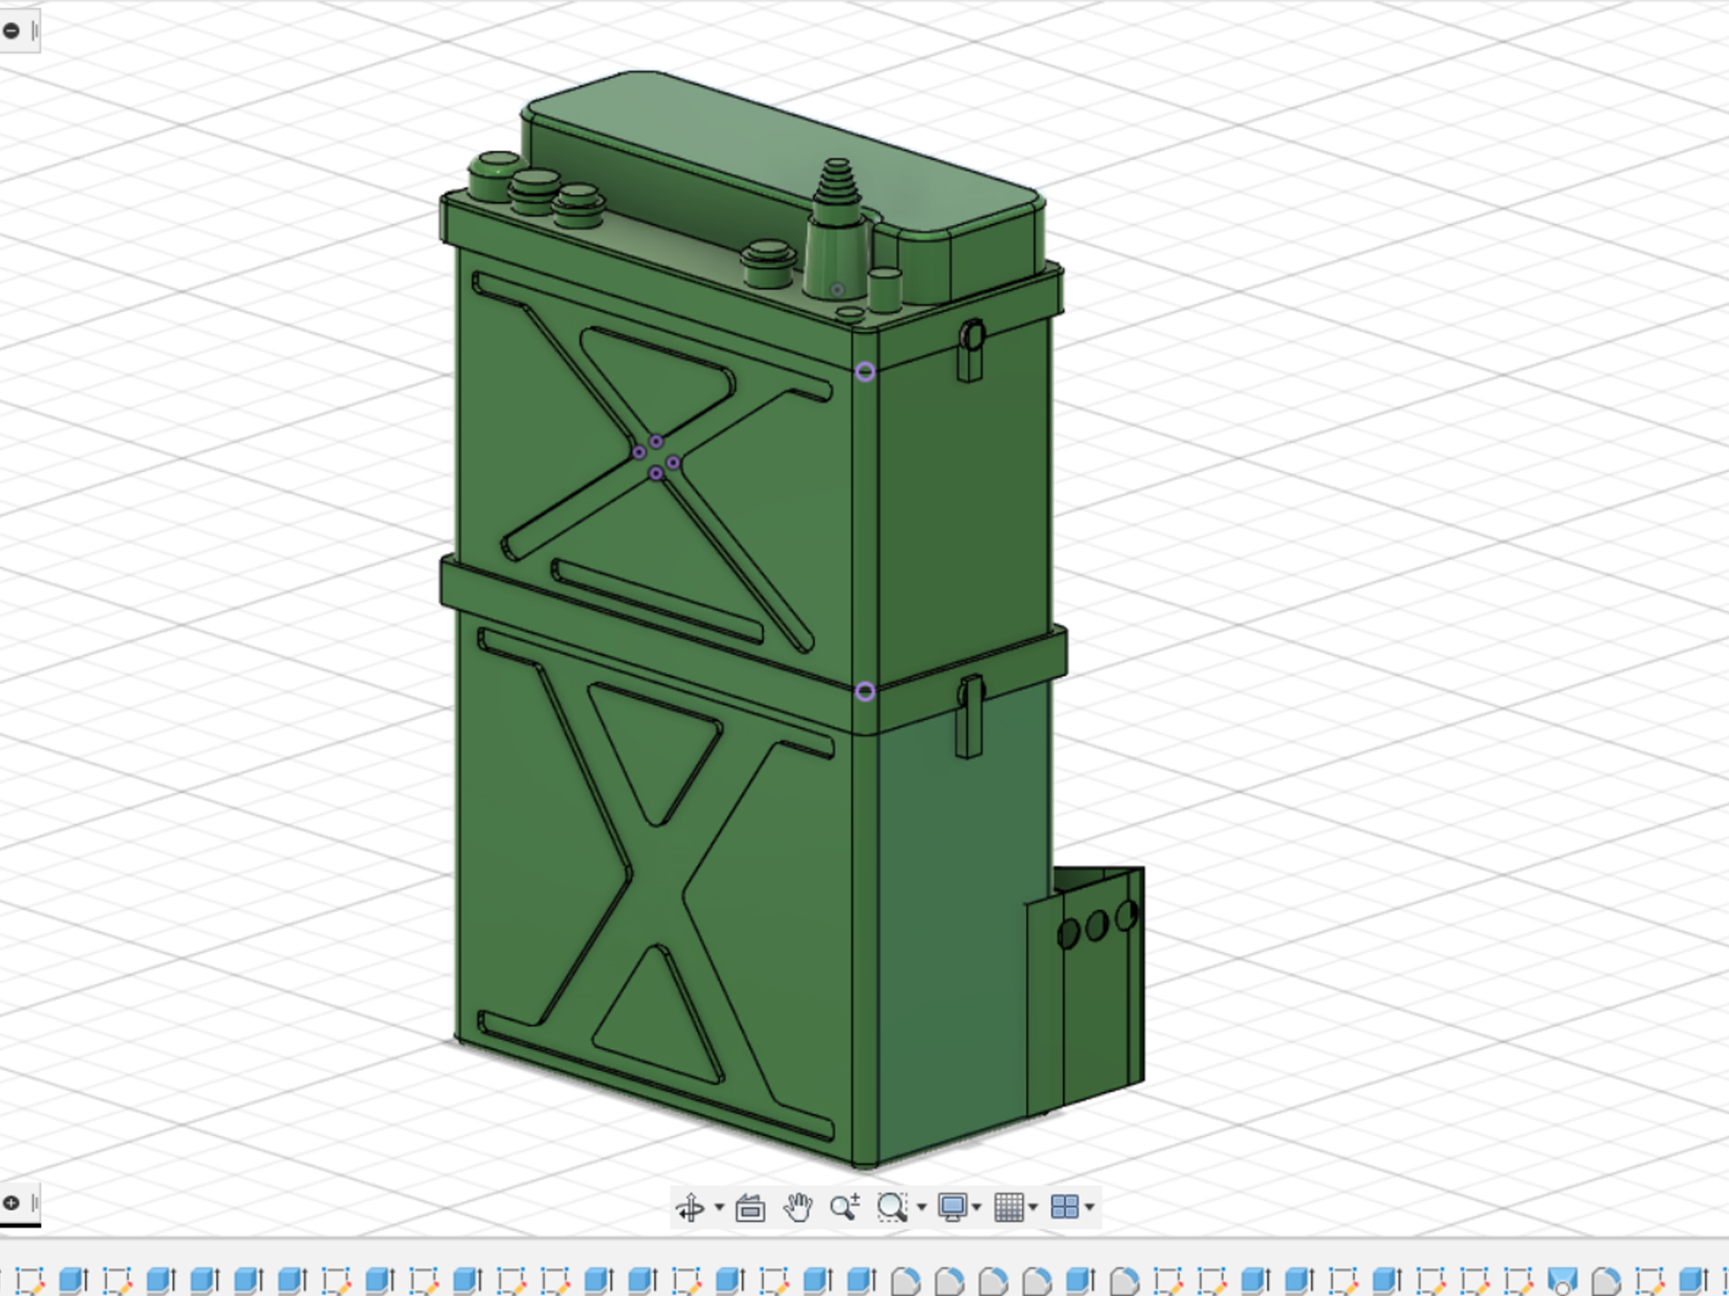Expand the Display Settings dropdown arrow

pyautogui.click(x=977, y=1205)
